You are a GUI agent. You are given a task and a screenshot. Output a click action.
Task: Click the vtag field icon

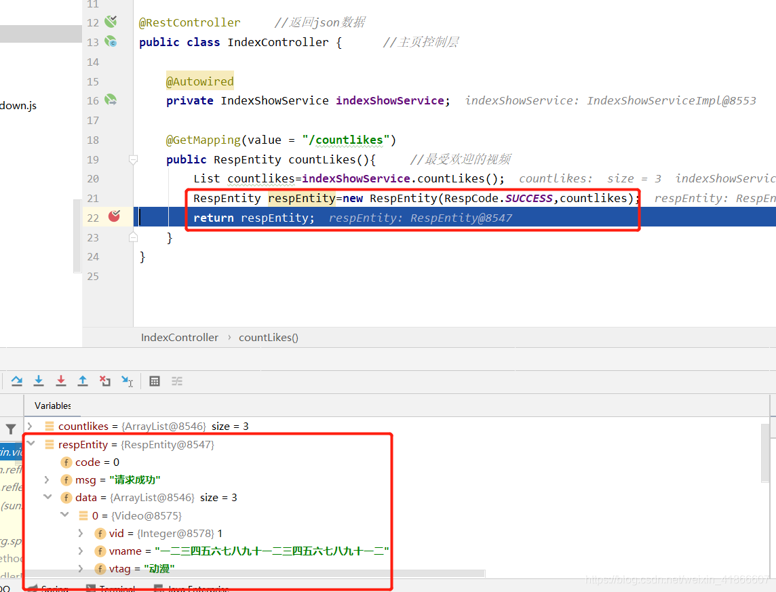pyautogui.click(x=100, y=569)
